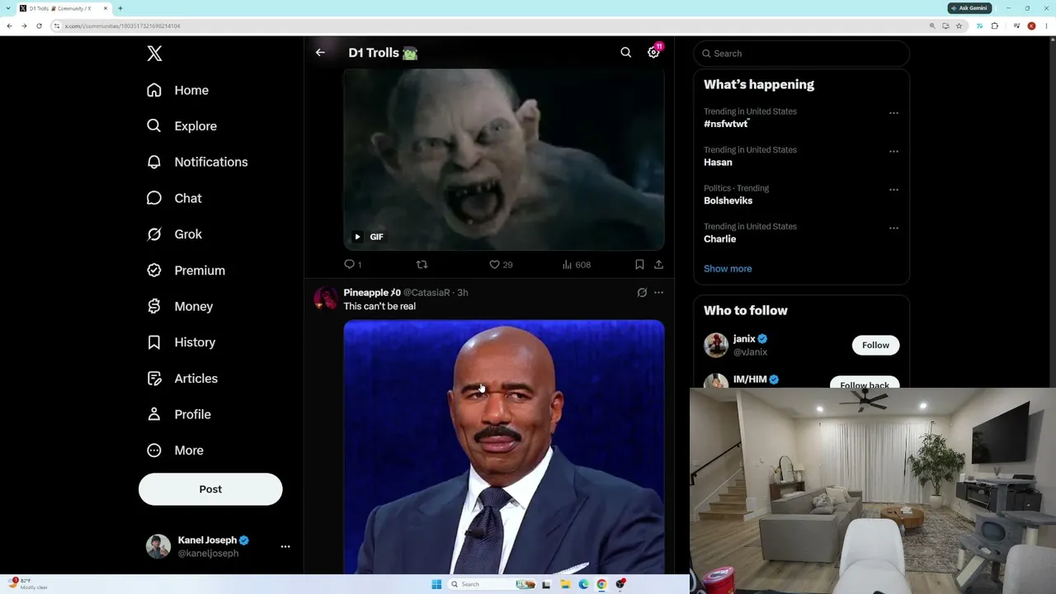Open the Charlie trending topic

click(719, 239)
